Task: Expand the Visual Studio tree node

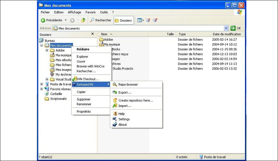Action: coord(47,79)
